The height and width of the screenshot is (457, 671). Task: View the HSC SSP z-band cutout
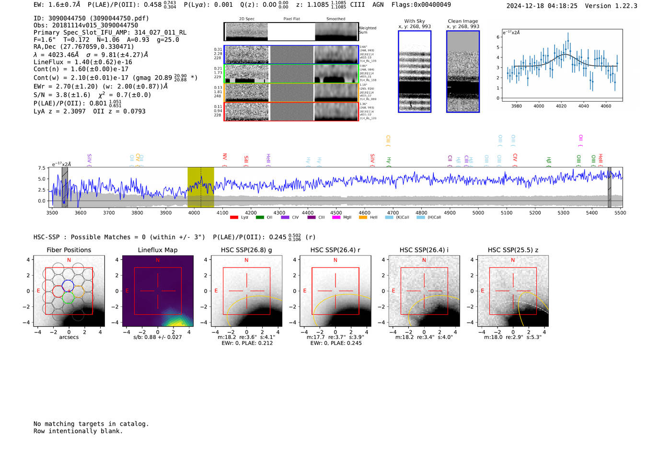(x=513, y=291)
